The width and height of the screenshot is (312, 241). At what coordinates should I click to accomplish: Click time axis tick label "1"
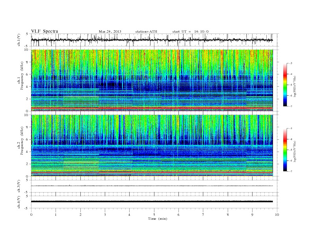point(56,215)
